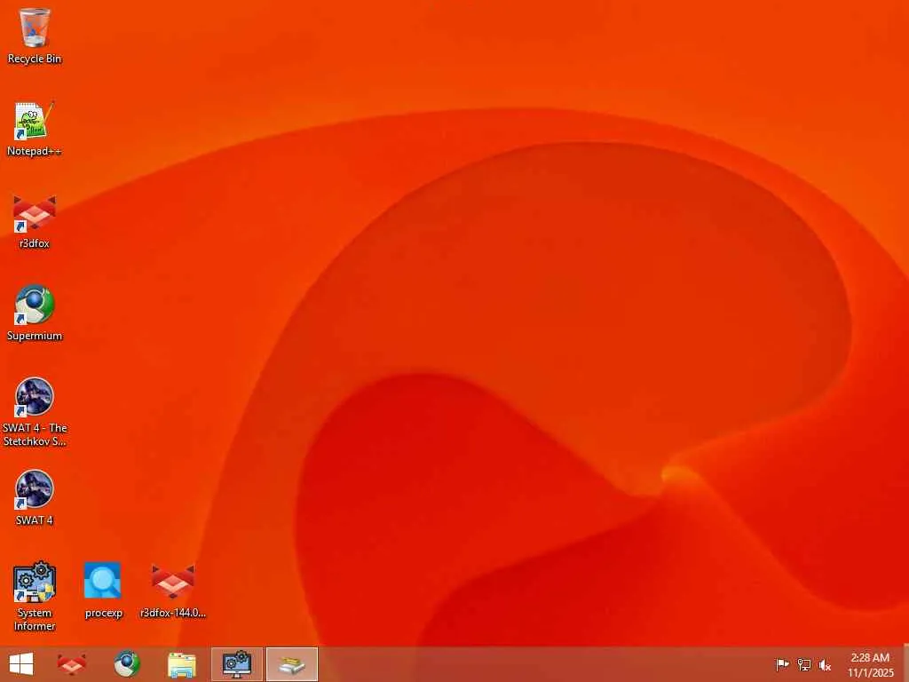This screenshot has height=682, width=909.
Task: Launch Supermium from the taskbar
Action: click(x=126, y=664)
